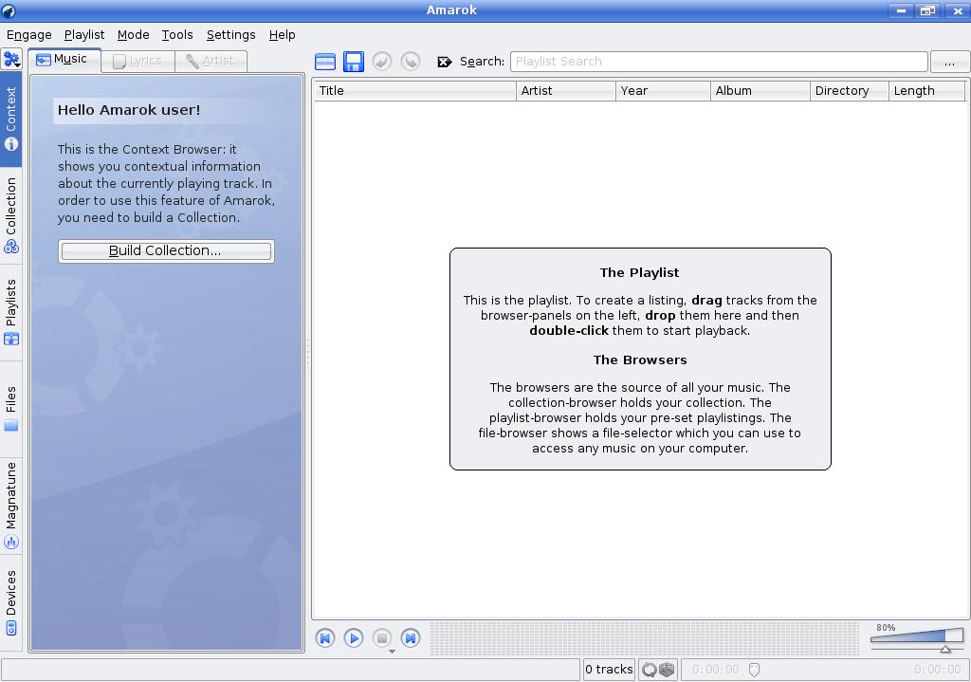Open the Devices browser sidebar tab
971x682 pixels.
tap(11, 602)
